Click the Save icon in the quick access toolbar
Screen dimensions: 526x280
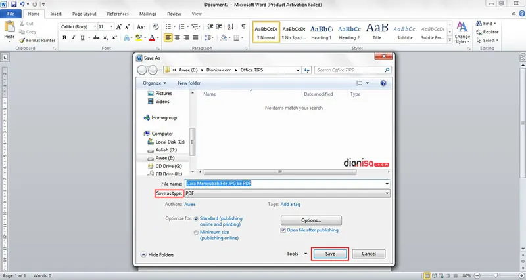(x=14, y=5)
